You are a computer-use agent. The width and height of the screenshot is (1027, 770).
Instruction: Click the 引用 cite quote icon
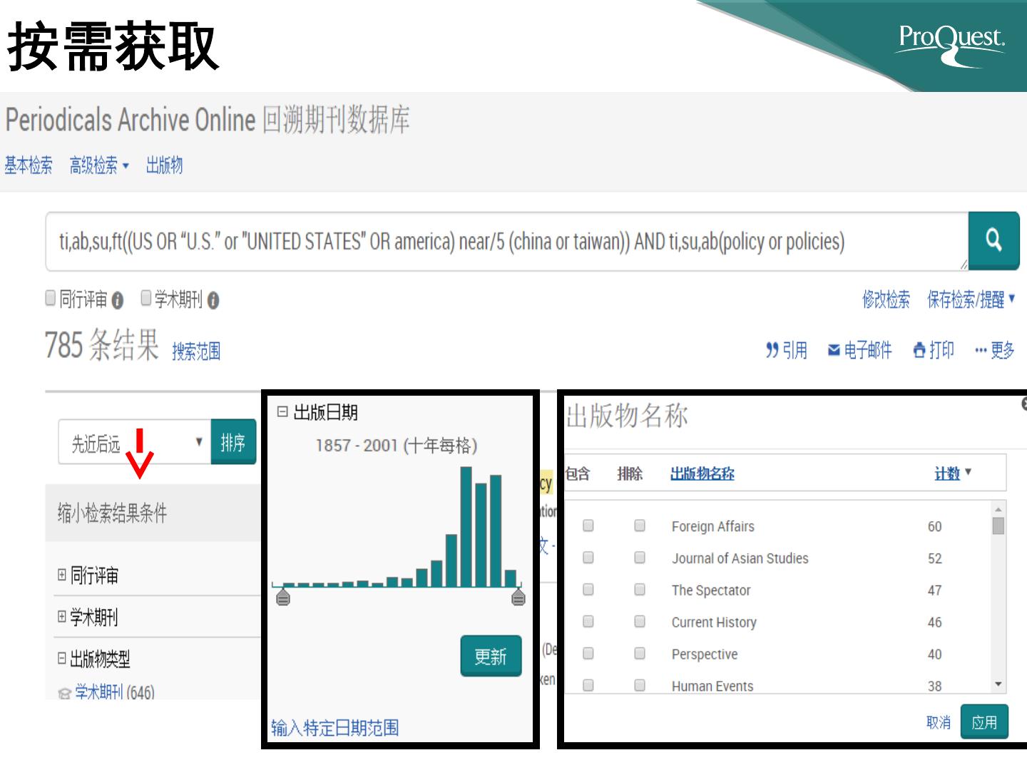(x=772, y=350)
